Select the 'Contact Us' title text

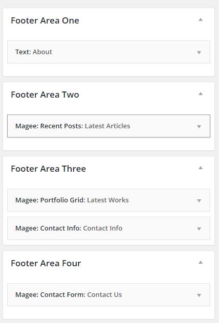(x=104, y=295)
